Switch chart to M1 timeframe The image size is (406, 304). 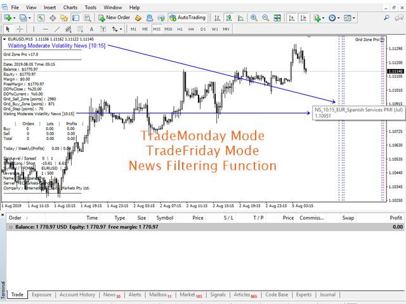tap(133, 29)
